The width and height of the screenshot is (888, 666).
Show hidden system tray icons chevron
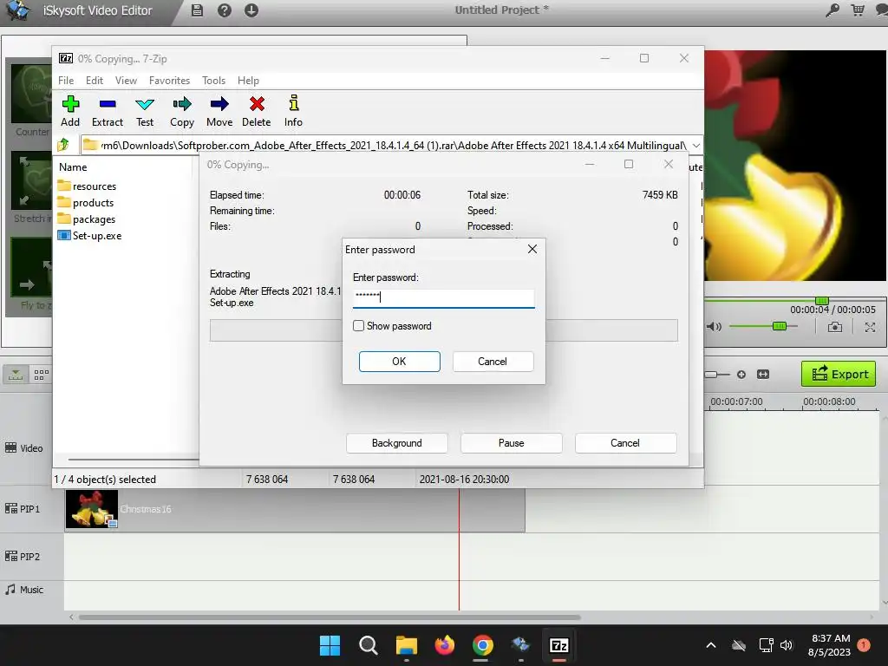(x=711, y=645)
